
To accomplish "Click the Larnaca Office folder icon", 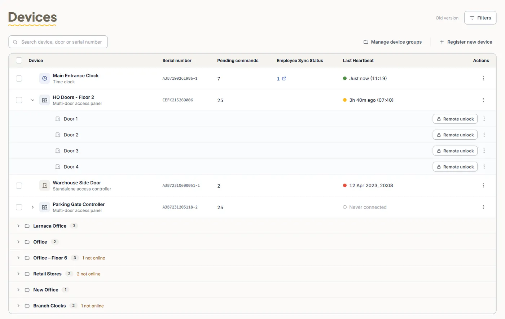I will (27, 226).
